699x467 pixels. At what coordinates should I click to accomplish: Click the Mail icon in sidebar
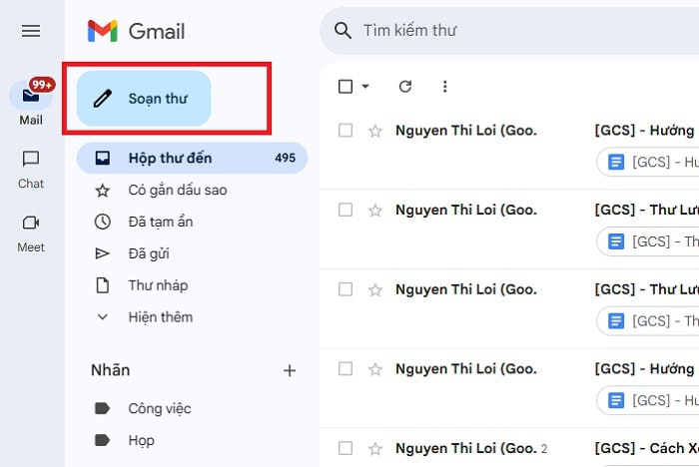[x=31, y=97]
